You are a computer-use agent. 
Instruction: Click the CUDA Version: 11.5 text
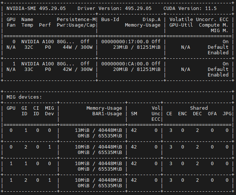[x=190, y=8]
